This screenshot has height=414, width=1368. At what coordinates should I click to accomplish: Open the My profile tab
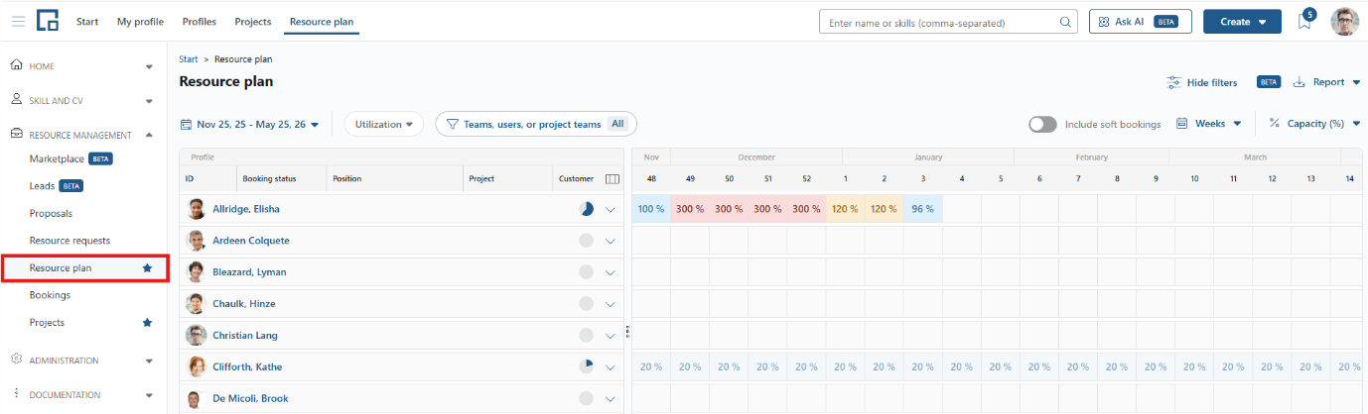[140, 21]
